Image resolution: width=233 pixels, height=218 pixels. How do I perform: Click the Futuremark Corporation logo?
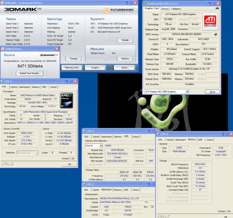pos(119,11)
